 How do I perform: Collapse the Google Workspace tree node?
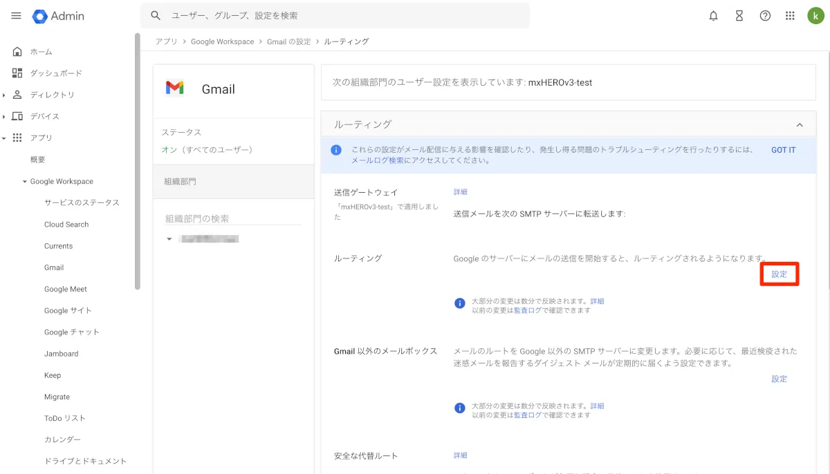pos(25,182)
